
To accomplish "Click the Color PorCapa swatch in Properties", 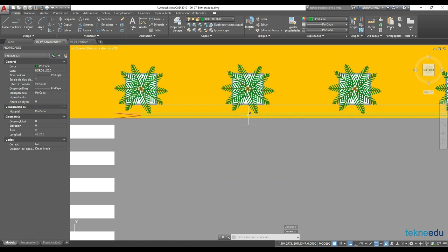I will (37, 66).
